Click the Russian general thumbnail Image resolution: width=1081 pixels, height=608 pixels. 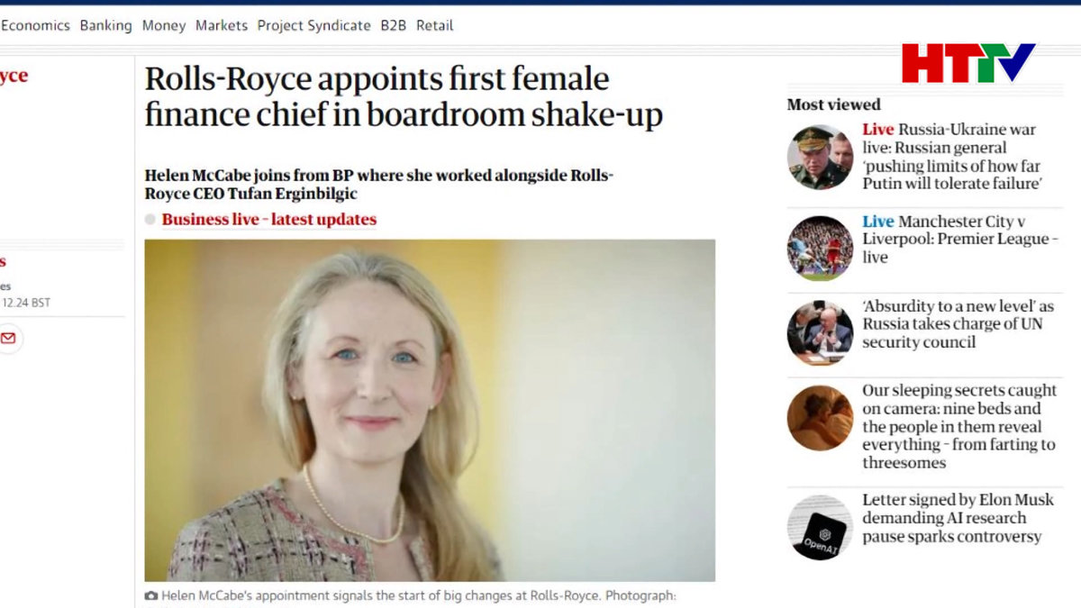820,157
